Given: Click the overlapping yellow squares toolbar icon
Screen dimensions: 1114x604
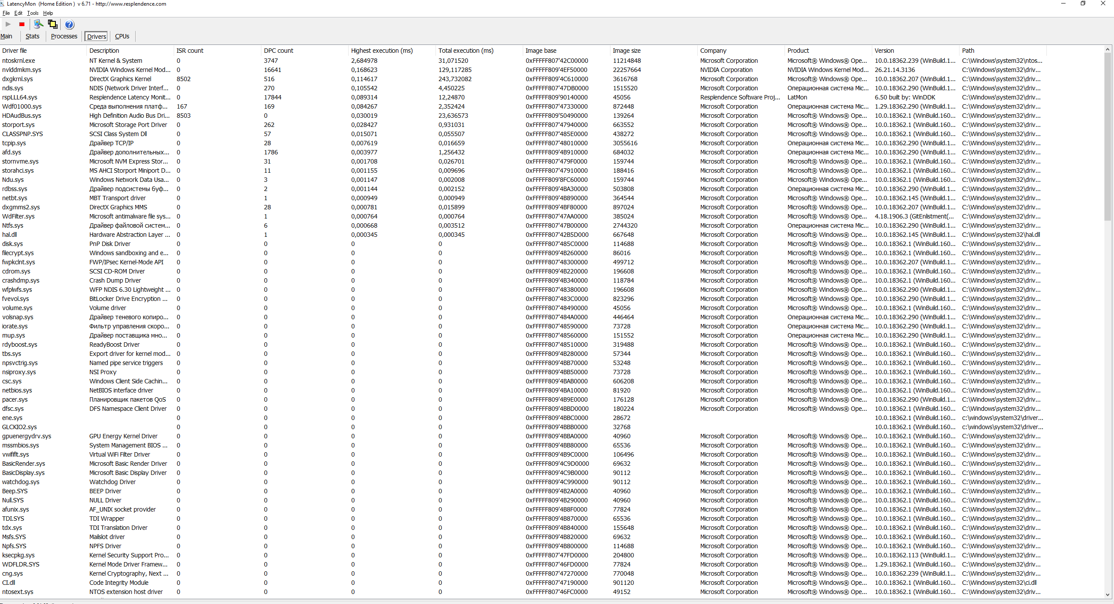Looking at the screenshot, I should click(53, 24).
